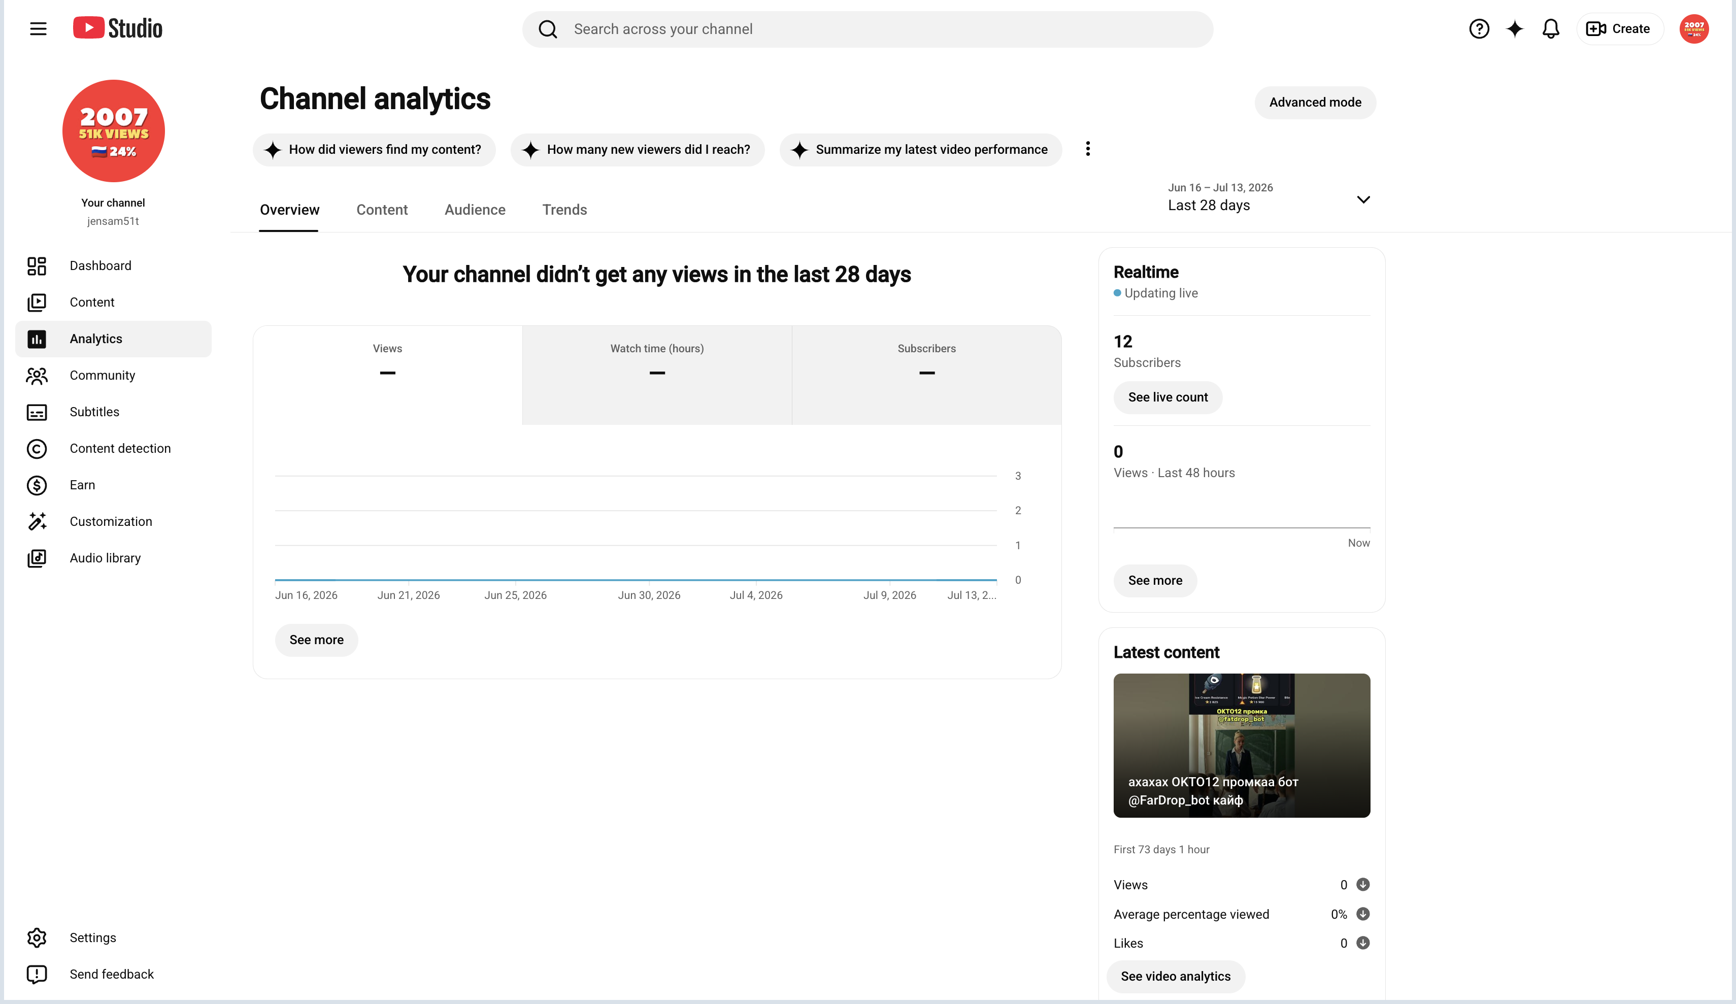Open the help question mark icon
Image resolution: width=1736 pixels, height=1004 pixels.
point(1478,29)
